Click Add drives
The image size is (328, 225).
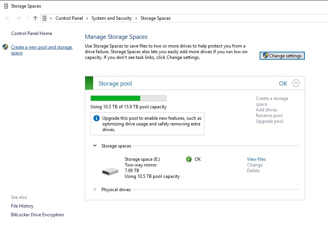tap(266, 110)
